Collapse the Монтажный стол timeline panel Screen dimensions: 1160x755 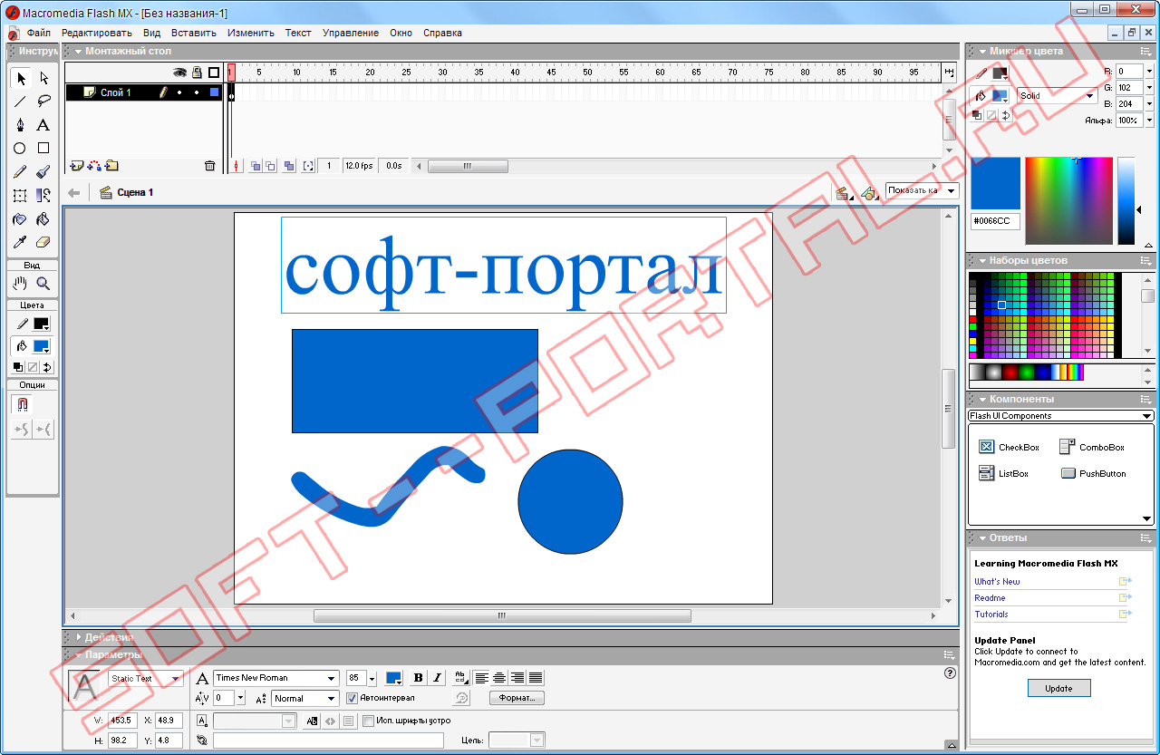tap(79, 52)
